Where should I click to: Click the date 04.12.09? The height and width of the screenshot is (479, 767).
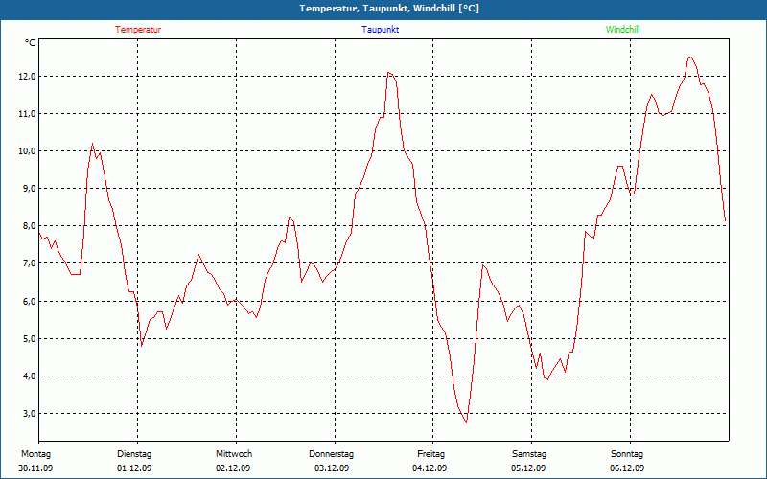coord(430,468)
